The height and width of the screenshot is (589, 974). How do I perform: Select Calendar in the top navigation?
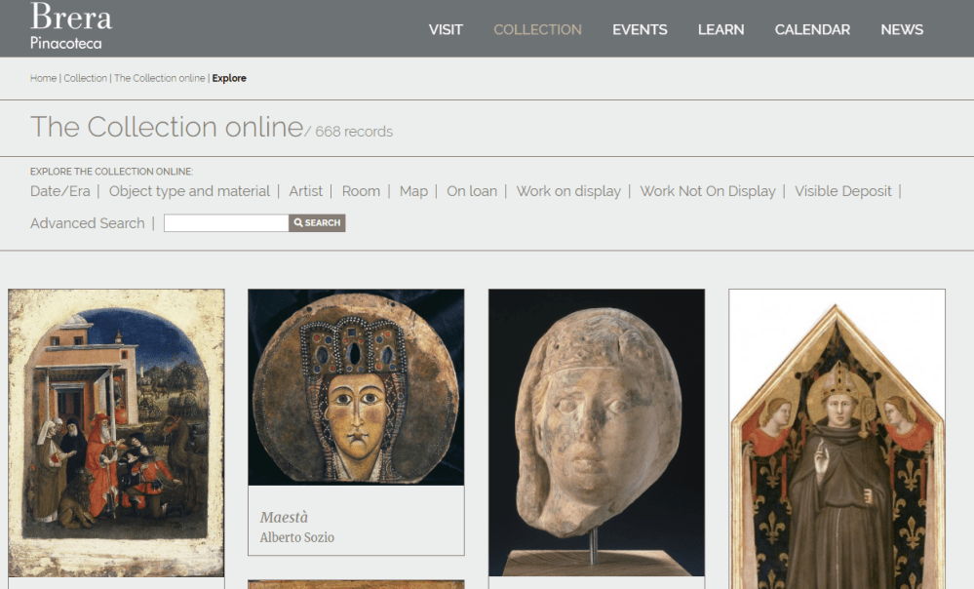(812, 30)
